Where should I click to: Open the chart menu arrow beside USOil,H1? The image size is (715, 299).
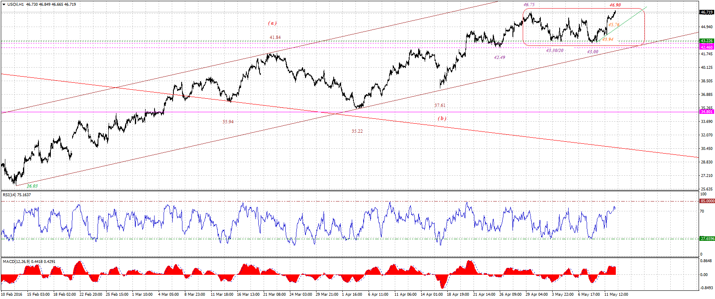coord(4,5)
